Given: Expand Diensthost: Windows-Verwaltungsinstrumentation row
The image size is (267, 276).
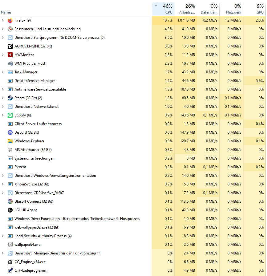Looking at the screenshot, I should point(3,176).
